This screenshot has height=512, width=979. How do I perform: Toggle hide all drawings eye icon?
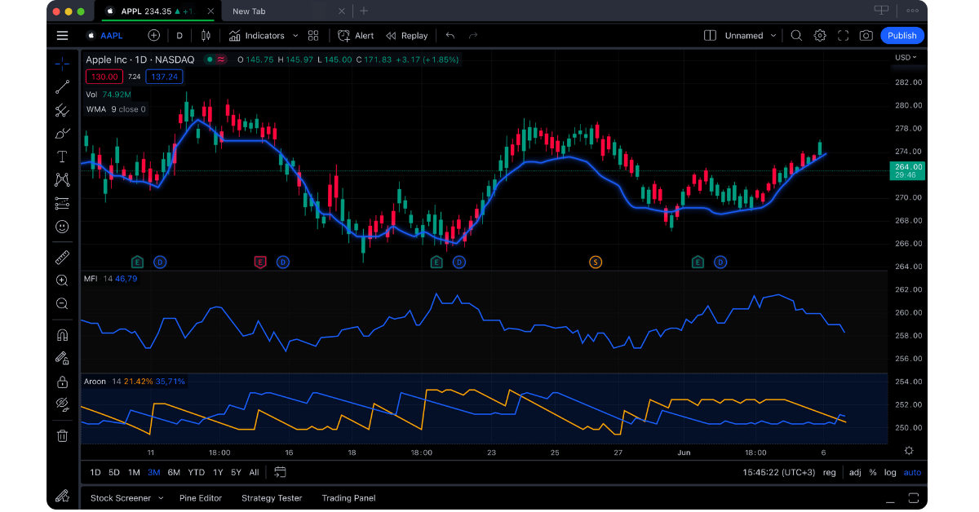[62, 404]
